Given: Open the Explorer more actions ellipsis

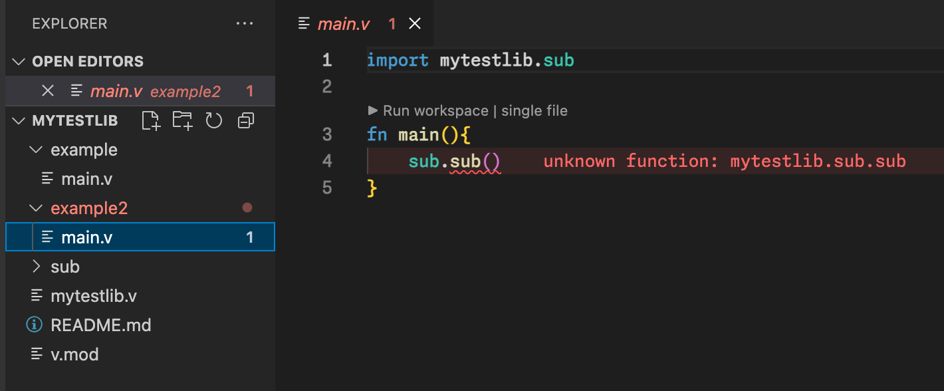Looking at the screenshot, I should point(244,24).
